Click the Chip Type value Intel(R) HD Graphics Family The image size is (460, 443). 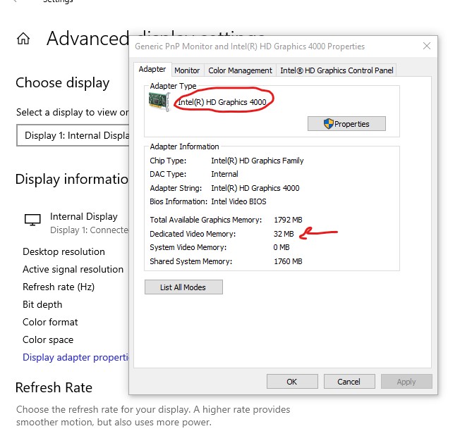tap(258, 161)
